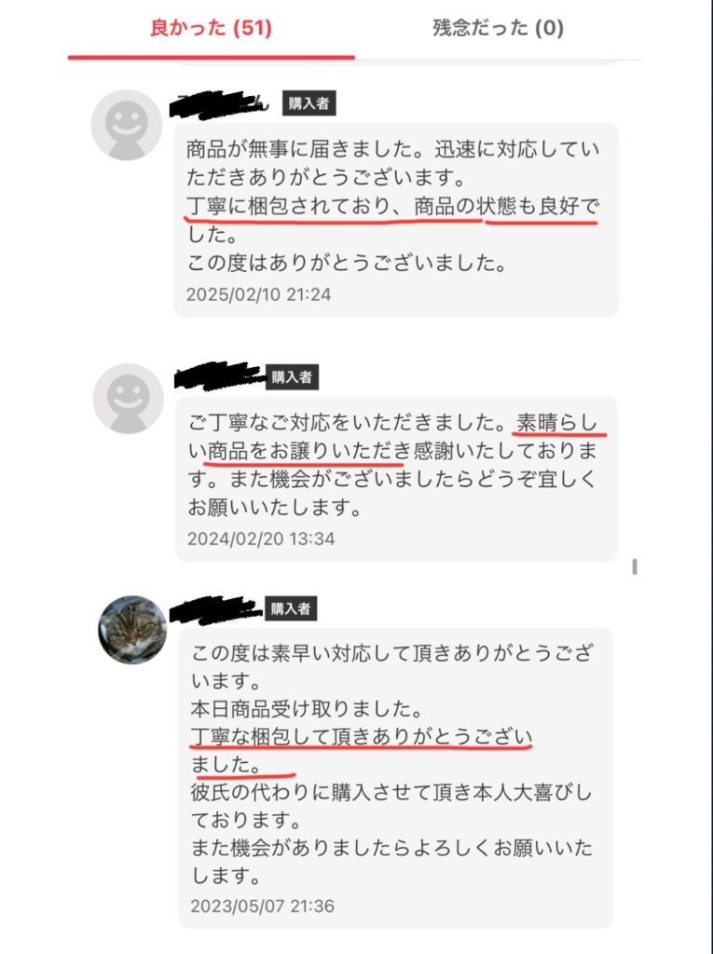Click the first reviewer's gray smiley avatar
The width and height of the screenshot is (713, 954).
click(127, 125)
